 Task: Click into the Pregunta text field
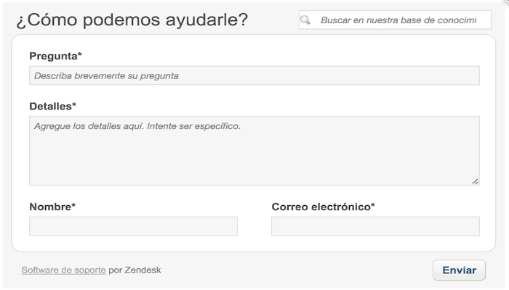coord(254,75)
